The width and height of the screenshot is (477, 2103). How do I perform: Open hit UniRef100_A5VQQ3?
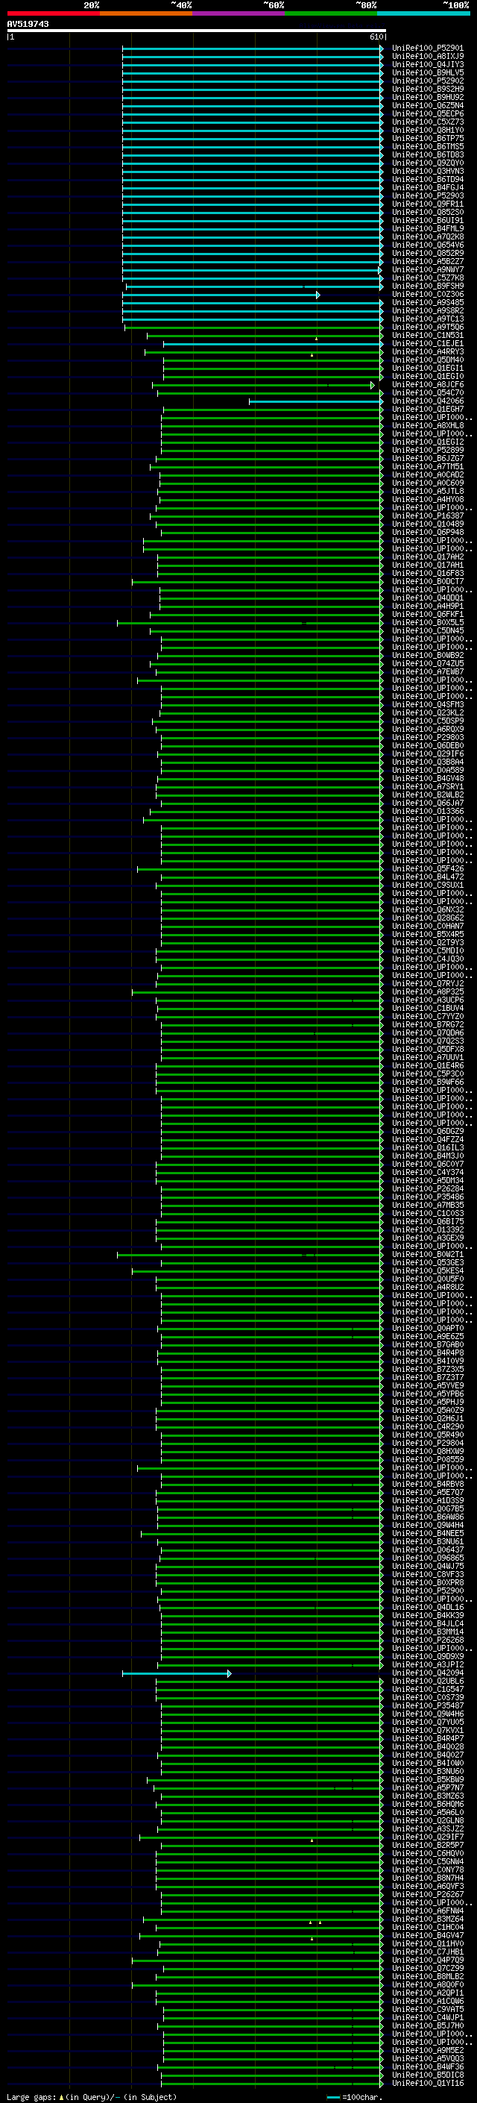pyautogui.click(x=428, y=2059)
